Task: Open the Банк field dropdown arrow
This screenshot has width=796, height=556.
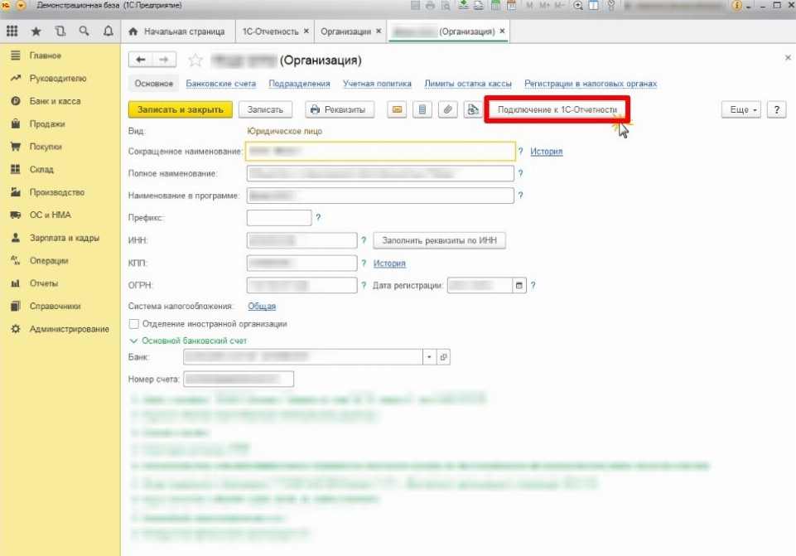Action: pos(429,357)
